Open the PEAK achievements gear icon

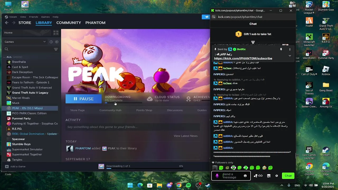pos(189,99)
